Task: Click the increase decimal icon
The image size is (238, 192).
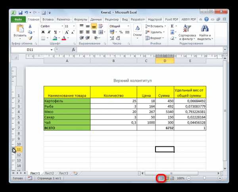Action: click(x=112, y=38)
